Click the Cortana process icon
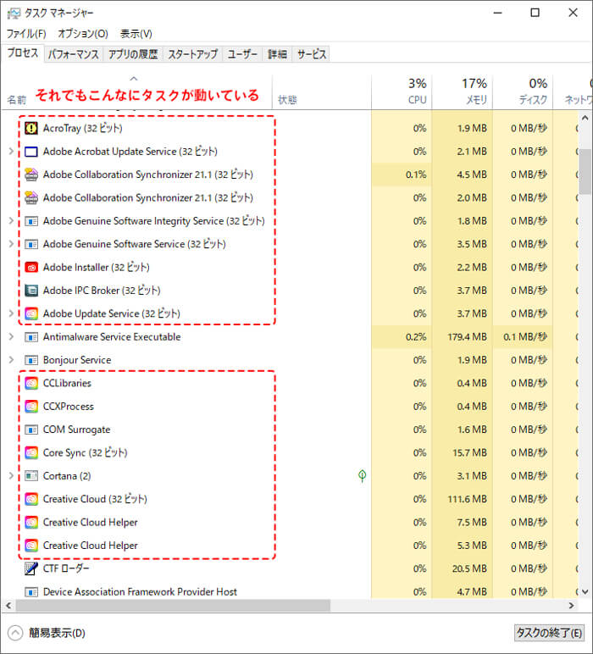 [31, 476]
